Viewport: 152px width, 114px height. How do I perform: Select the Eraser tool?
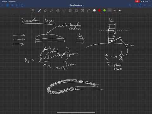pyautogui.click(x=46, y=10)
